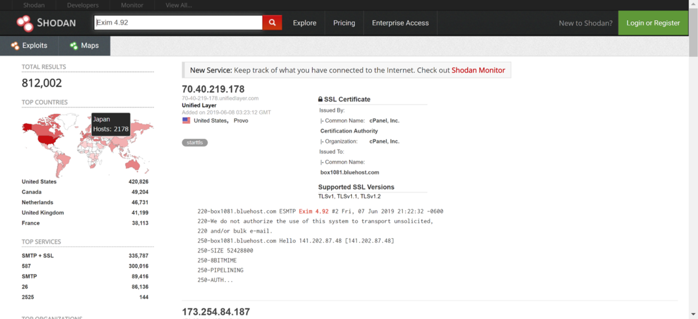Filter by the SMTP service row

point(85,277)
